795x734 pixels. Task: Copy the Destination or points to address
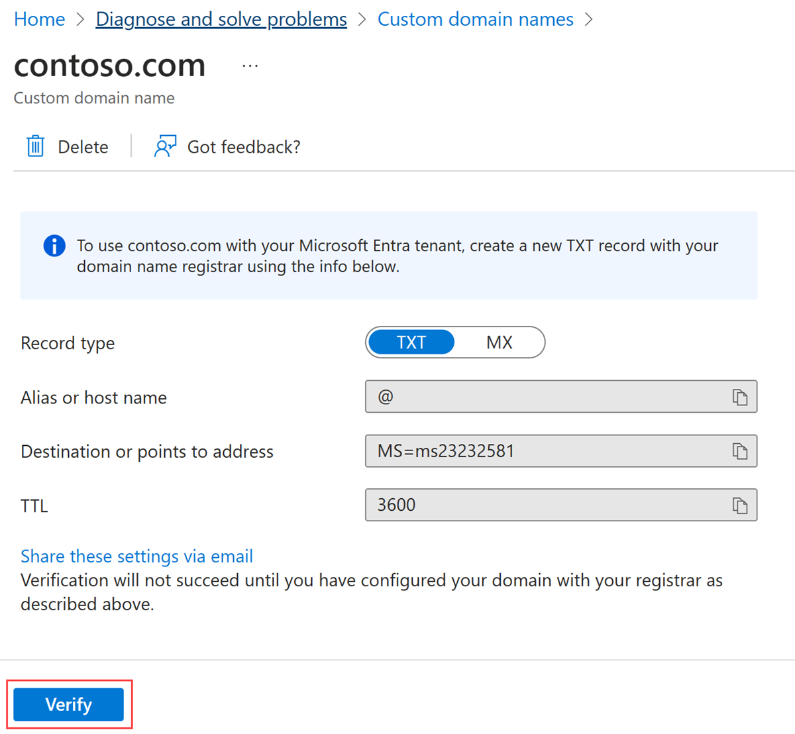pos(739,451)
